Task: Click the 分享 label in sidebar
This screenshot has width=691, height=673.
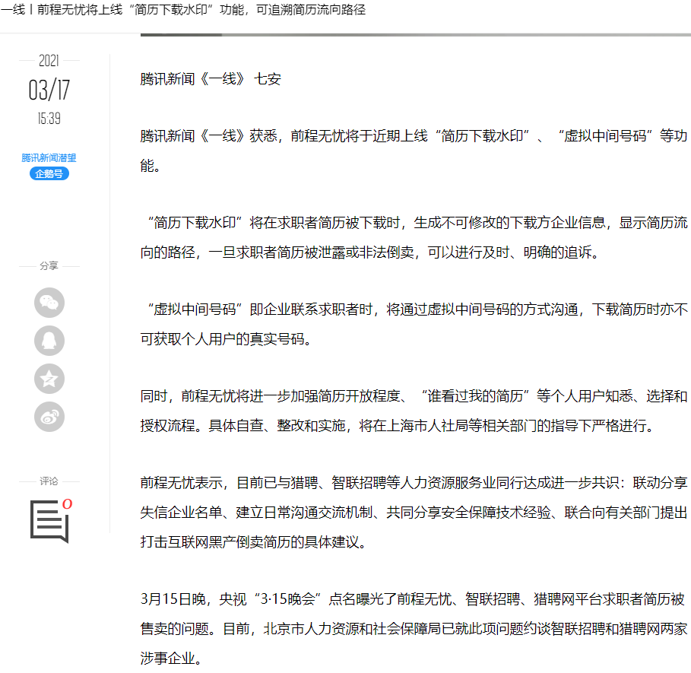Action: coord(49,265)
